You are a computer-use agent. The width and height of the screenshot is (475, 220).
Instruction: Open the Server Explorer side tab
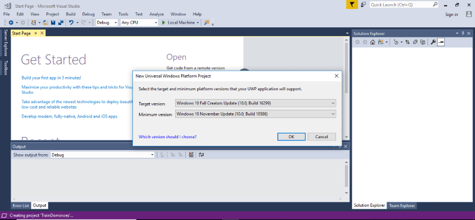[5, 43]
